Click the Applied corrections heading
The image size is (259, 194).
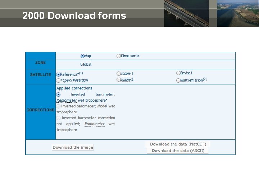[x=74, y=88]
